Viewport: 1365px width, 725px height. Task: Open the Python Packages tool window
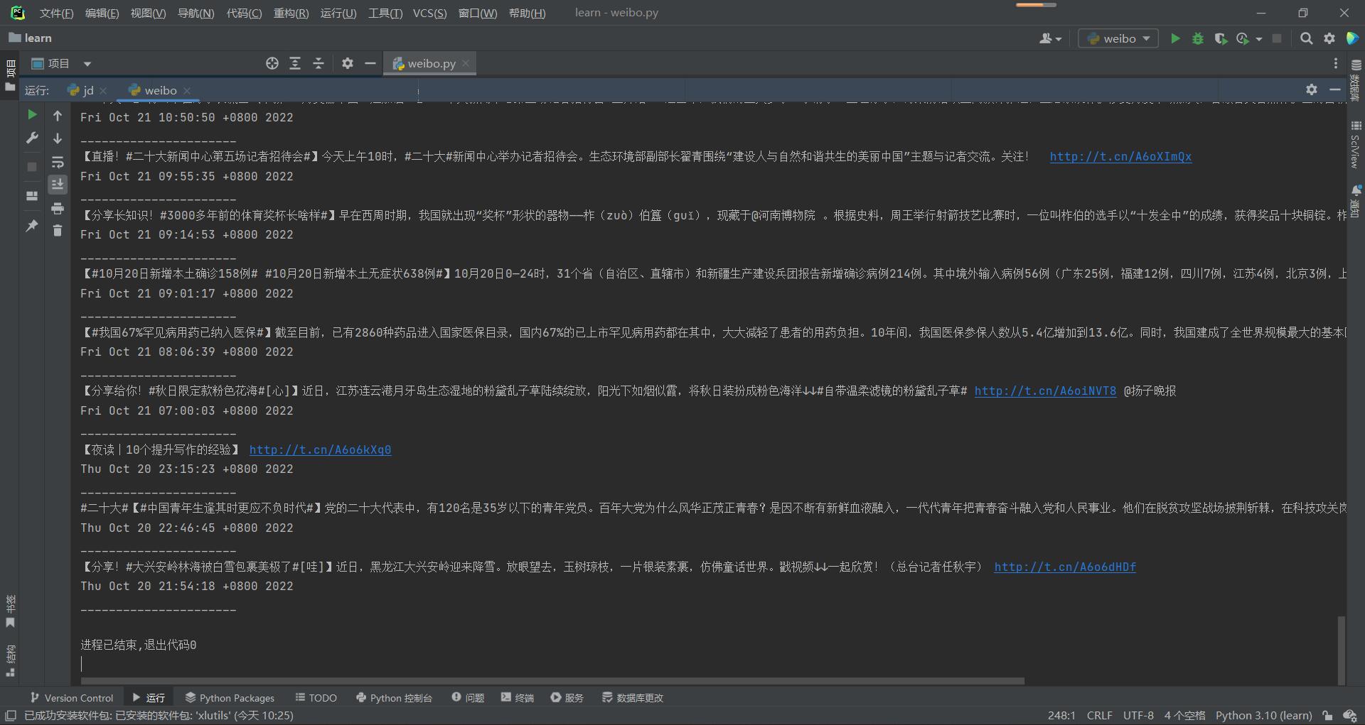[x=229, y=698]
